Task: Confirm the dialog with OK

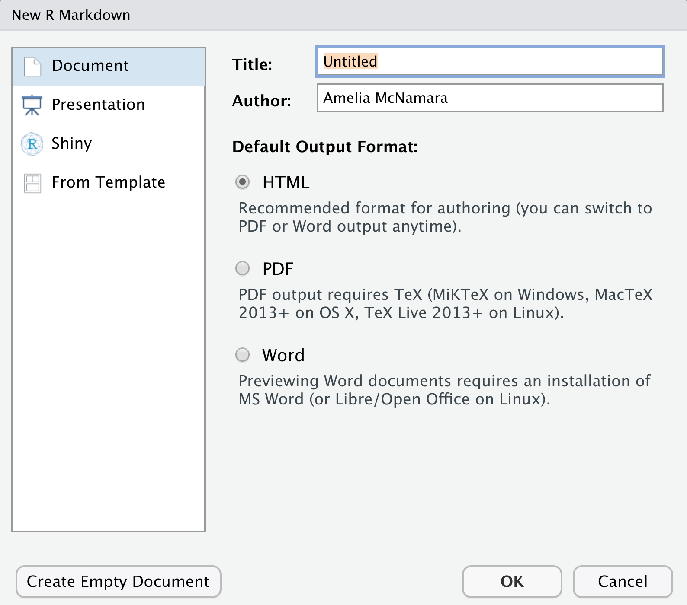Action: [512, 582]
